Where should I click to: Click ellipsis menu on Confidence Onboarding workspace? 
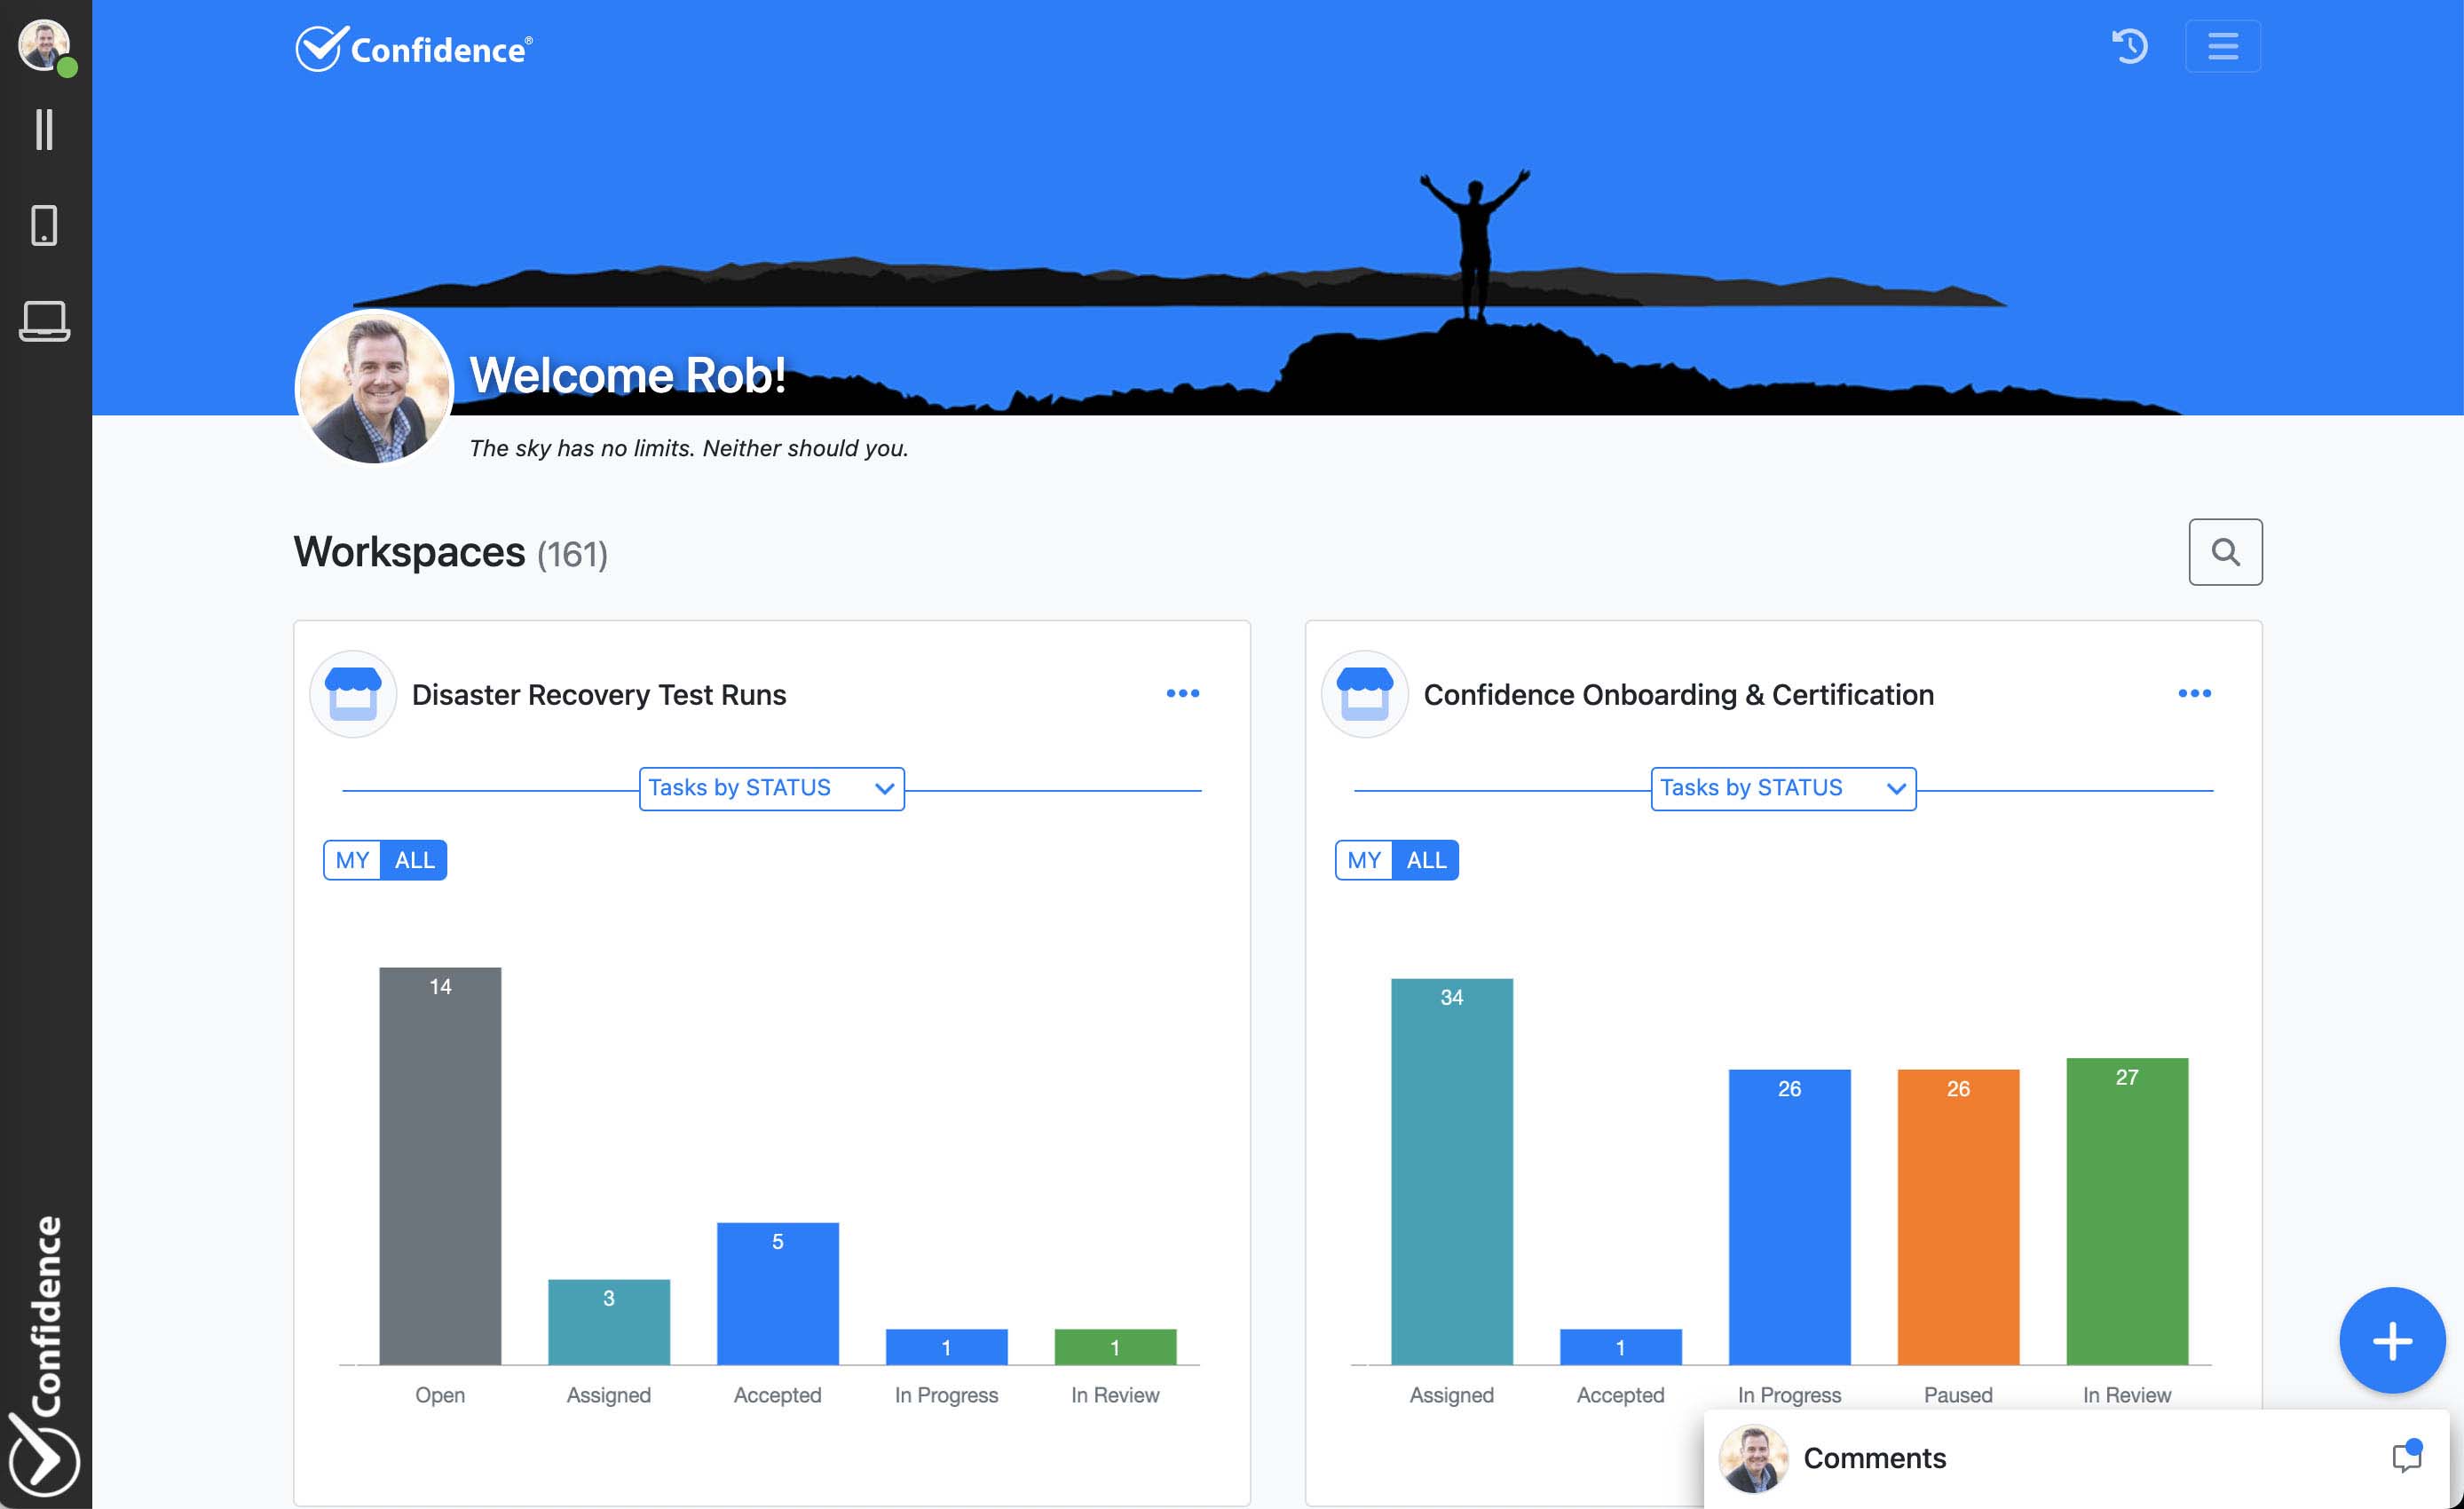pyautogui.click(x=2195, y=692)
